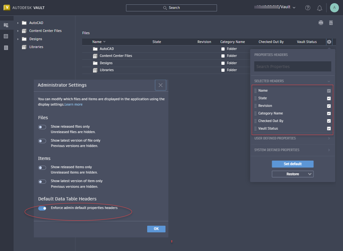The image size is (343, 251).
Task: Click Content Center Files library icon in tree
Action: click(x=24, y=31)
